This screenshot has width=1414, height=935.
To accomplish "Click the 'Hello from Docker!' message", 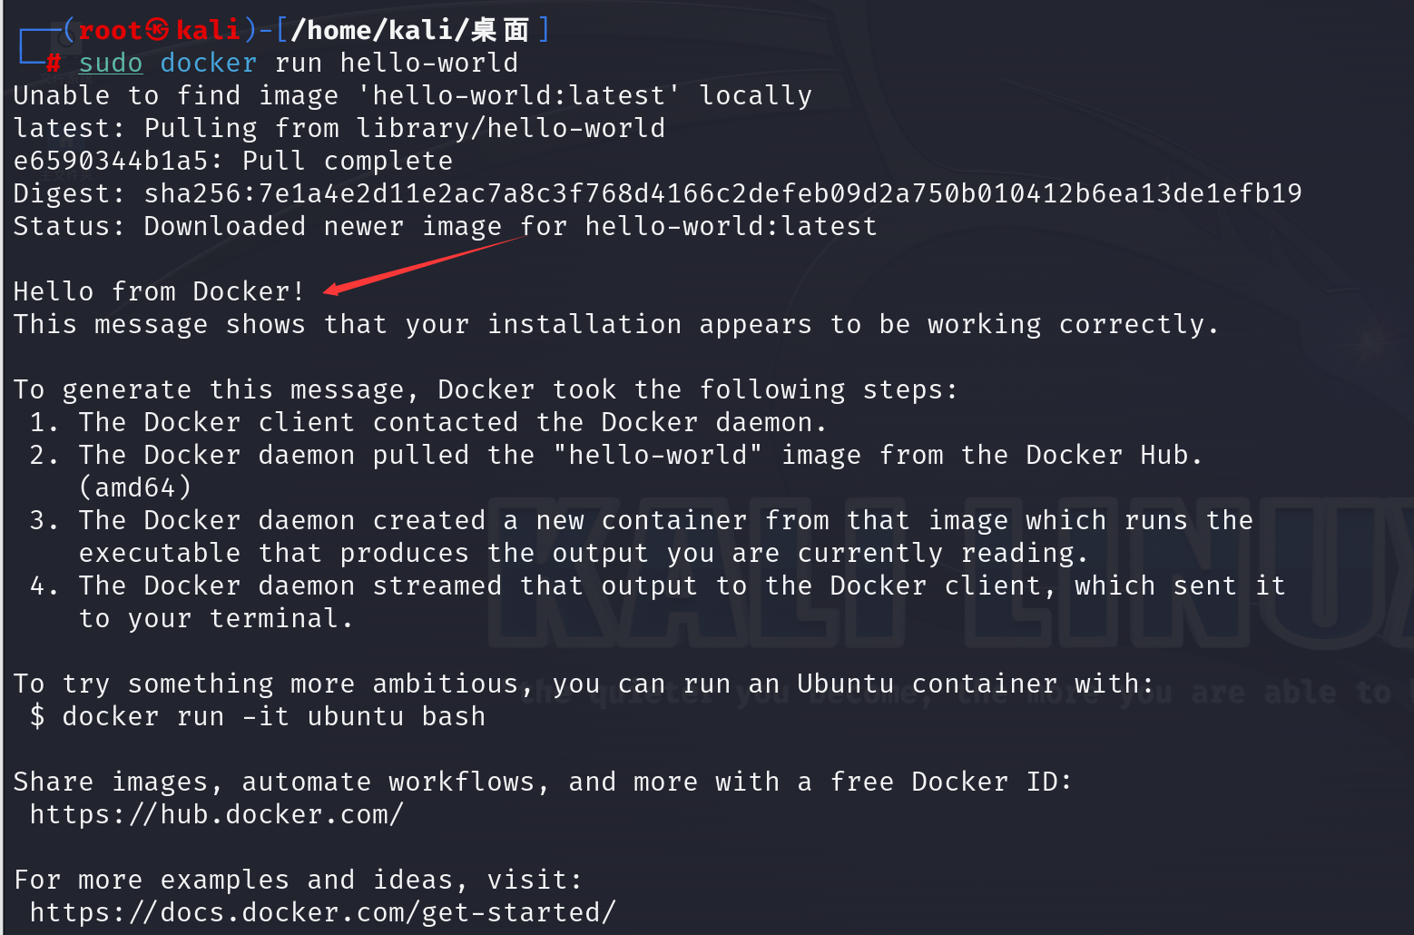I will pyautogui.click(x=159, y=291).
